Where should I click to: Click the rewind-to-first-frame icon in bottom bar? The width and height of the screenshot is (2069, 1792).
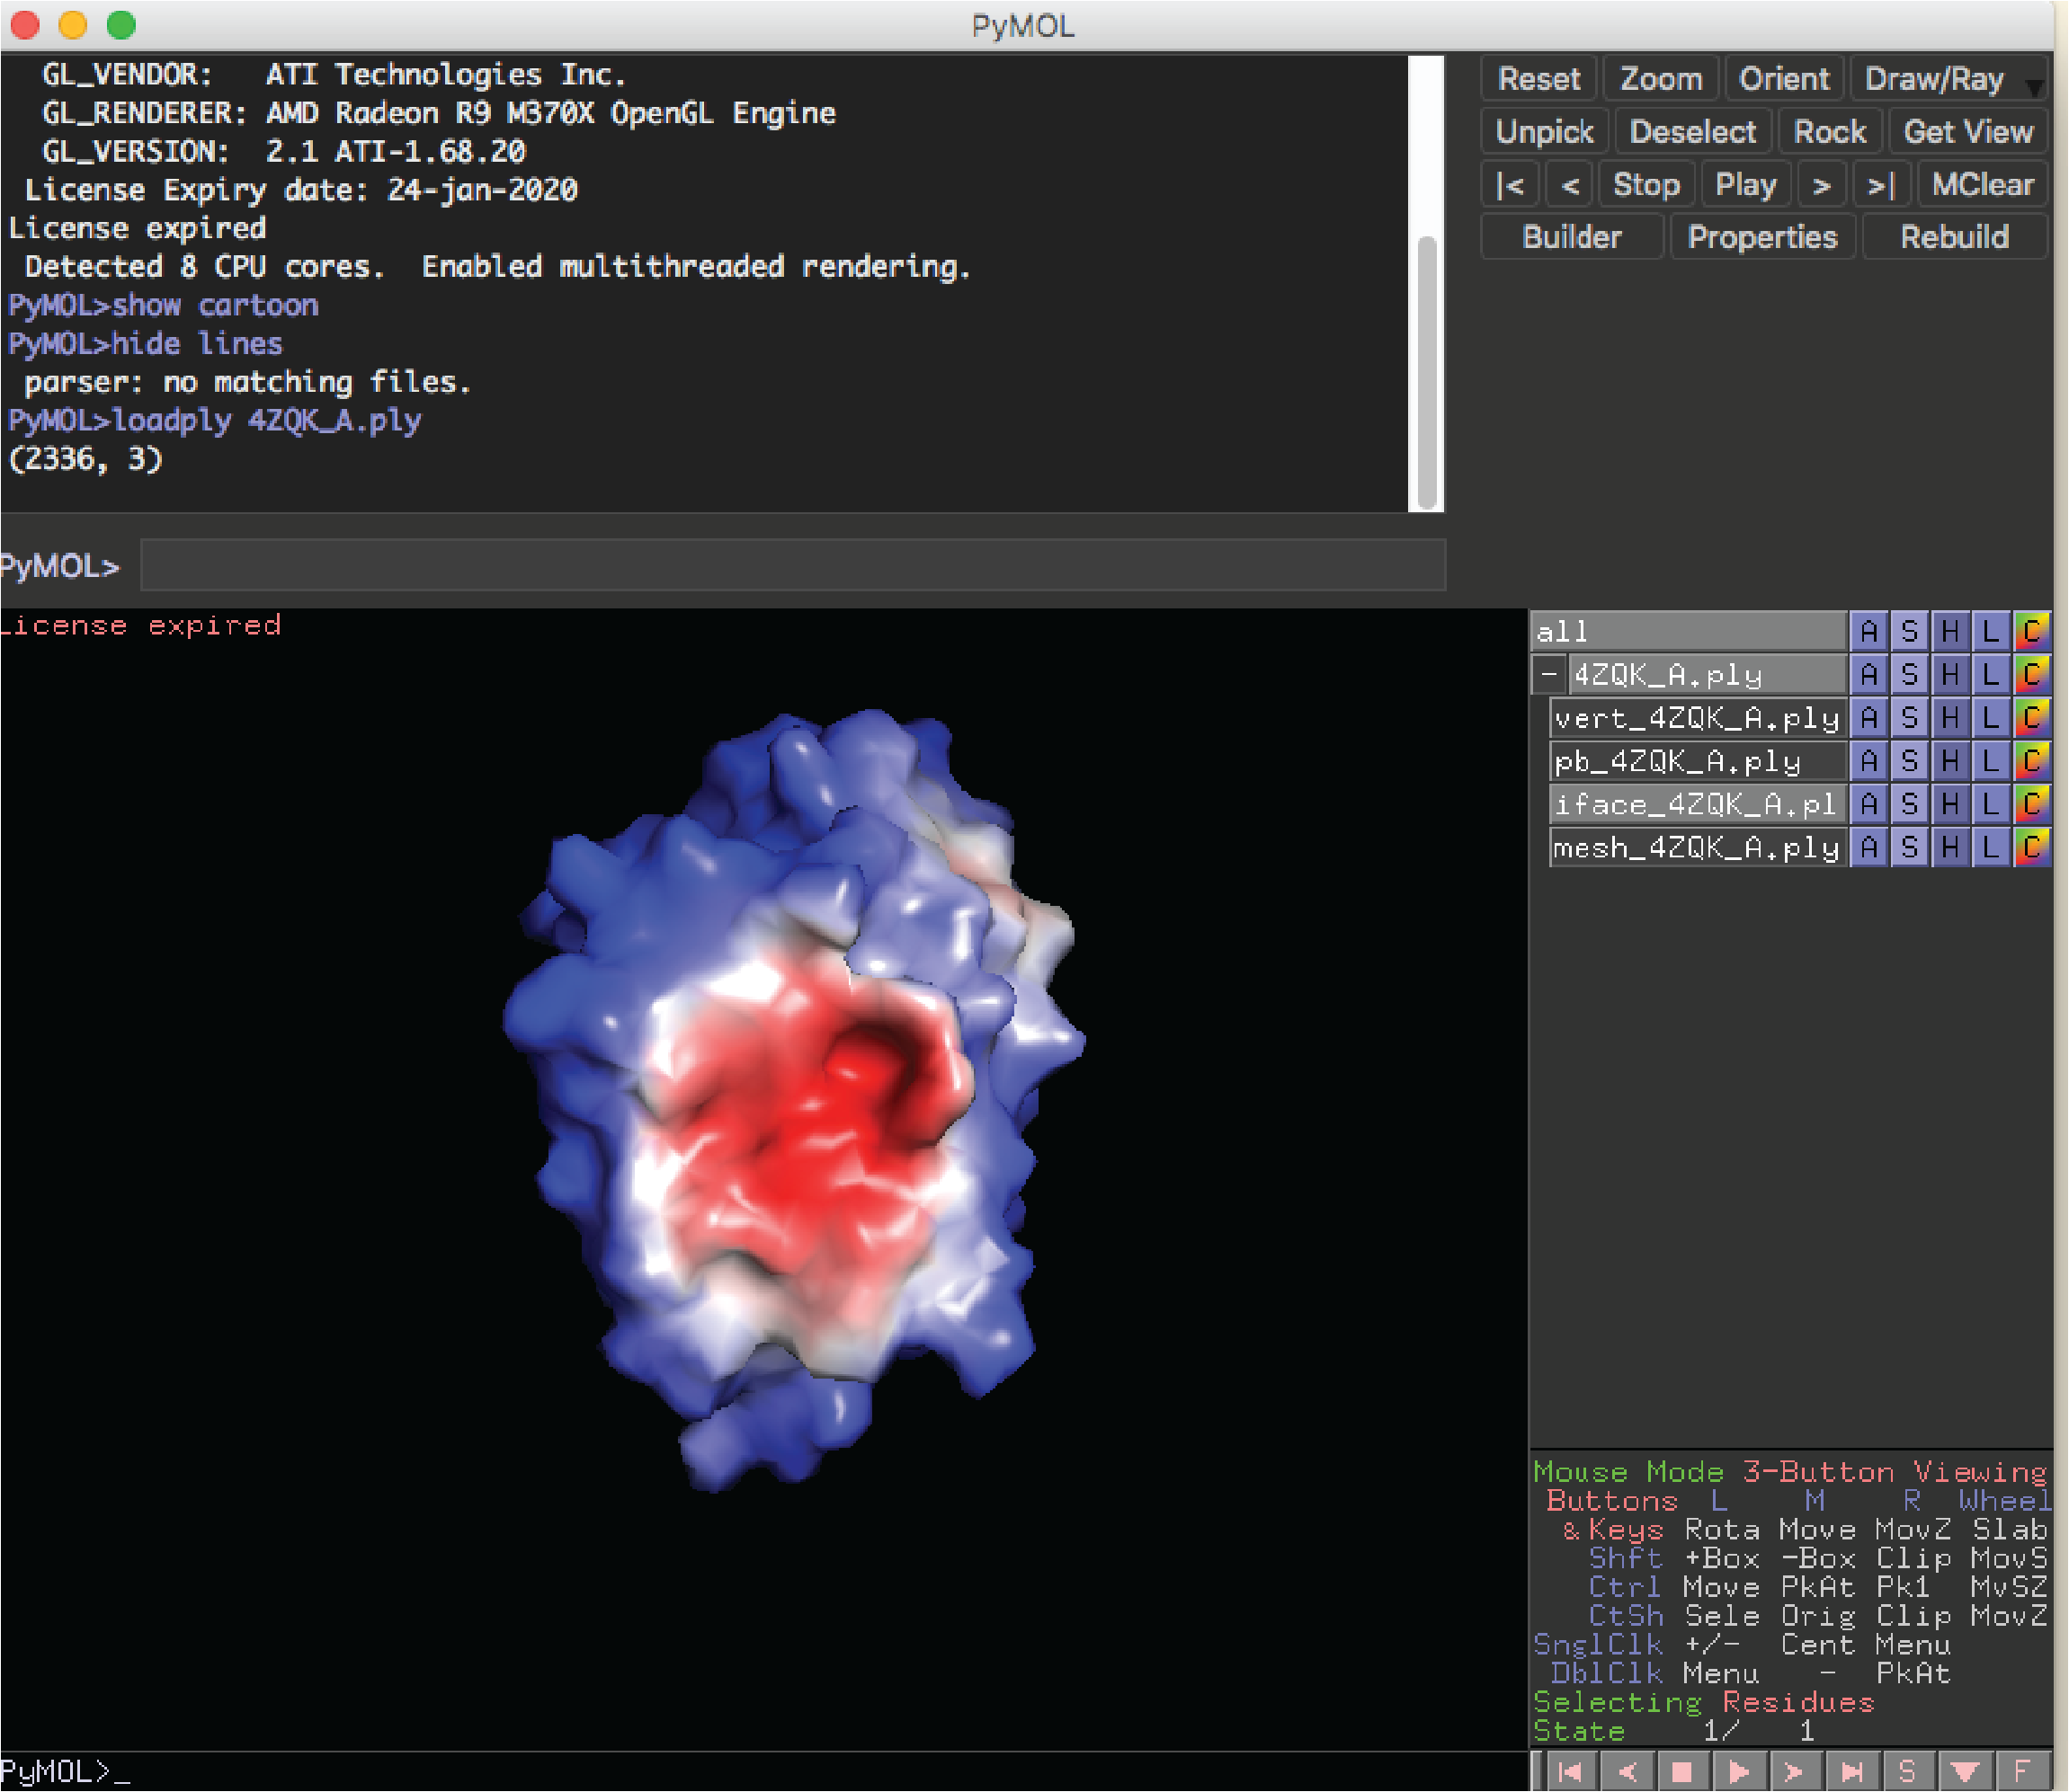(x=1571, y=1772)
